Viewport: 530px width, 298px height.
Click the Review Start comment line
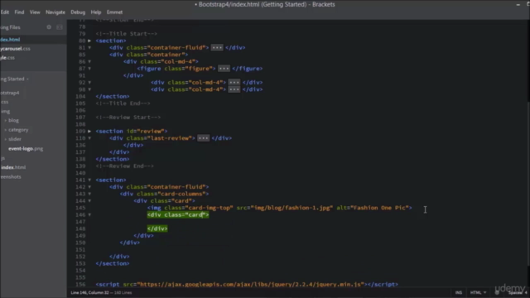[128, 118]
